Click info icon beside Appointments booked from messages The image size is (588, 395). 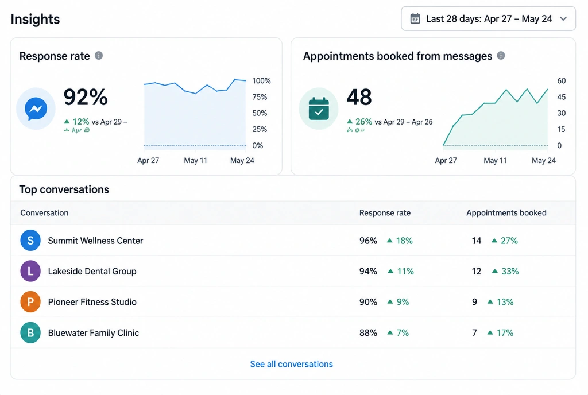pos(501,56)
